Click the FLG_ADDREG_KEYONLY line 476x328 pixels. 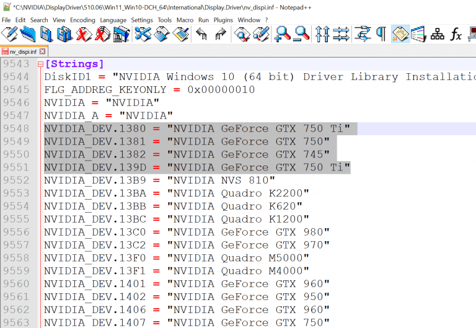(x=149, y=90)
